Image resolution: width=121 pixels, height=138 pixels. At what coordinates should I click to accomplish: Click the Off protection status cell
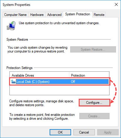pyautogui.click(x=73, y=82)
